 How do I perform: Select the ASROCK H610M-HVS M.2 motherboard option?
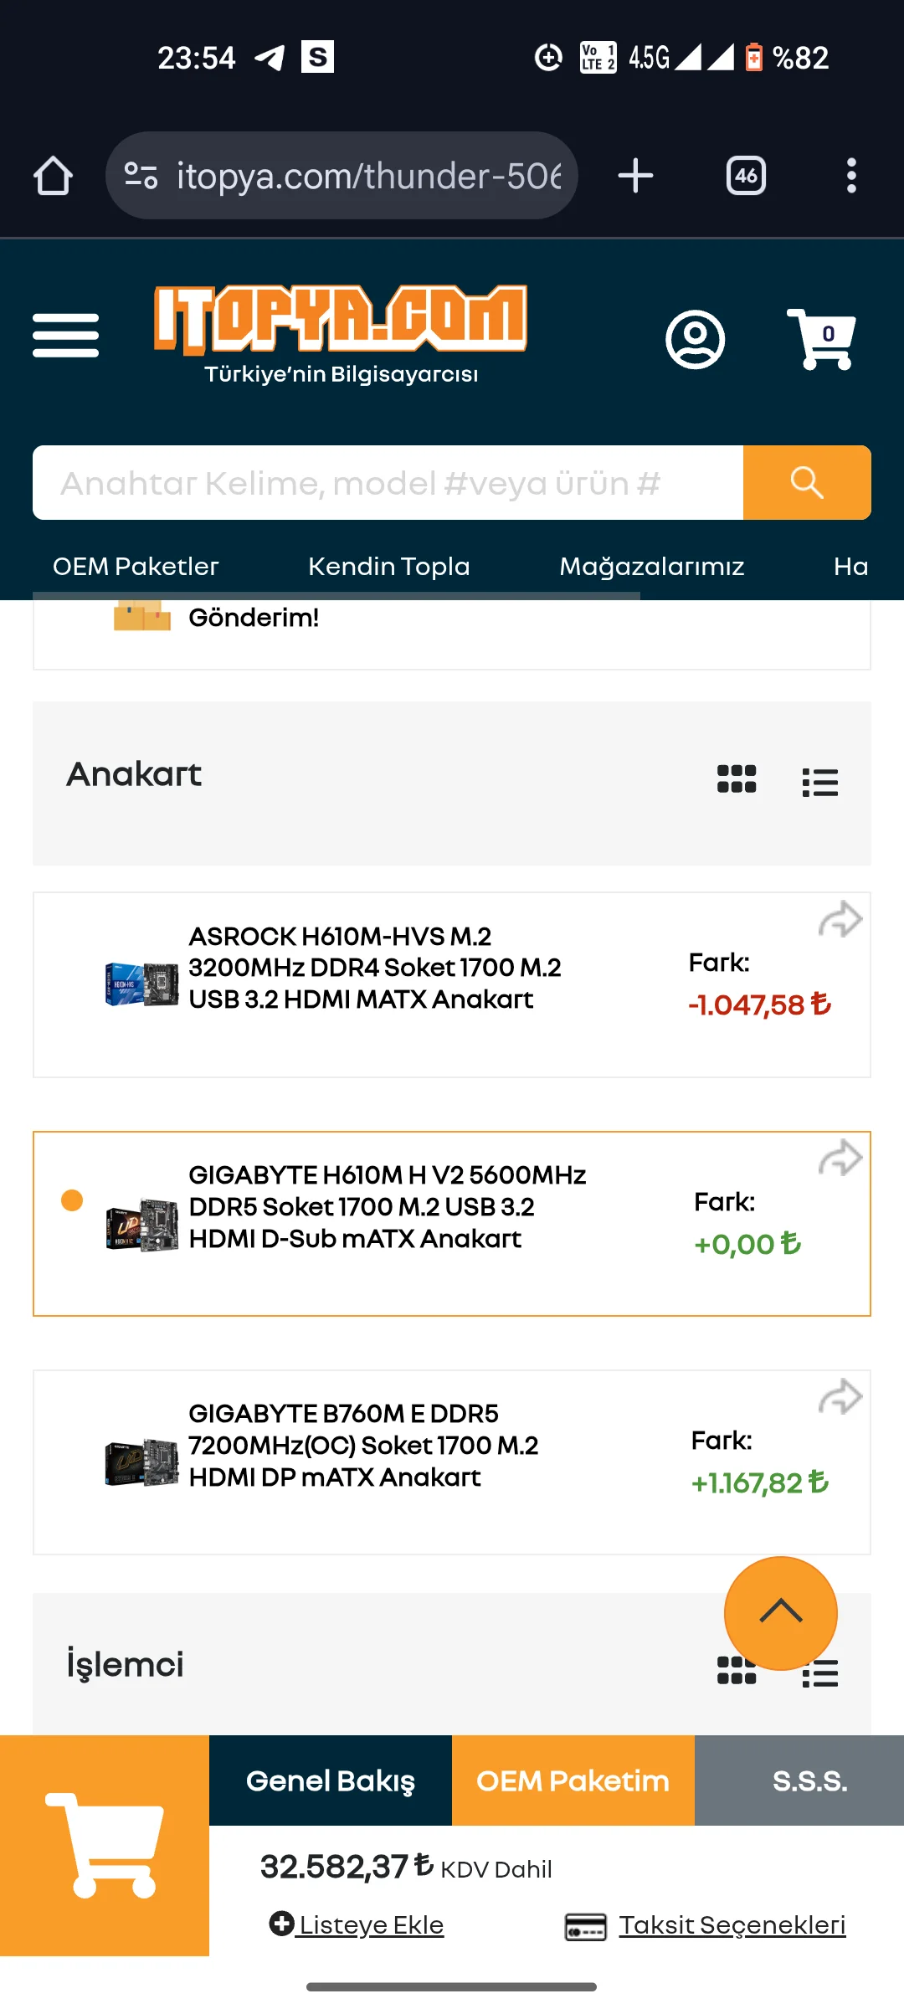point(374,968)
